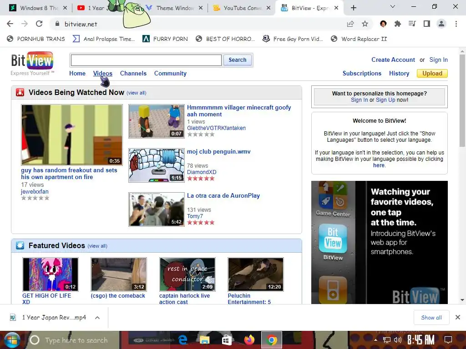The height and width of the screenshot is (349, 466).
Task: Click the browser back arrow
Action: [10, 24]
